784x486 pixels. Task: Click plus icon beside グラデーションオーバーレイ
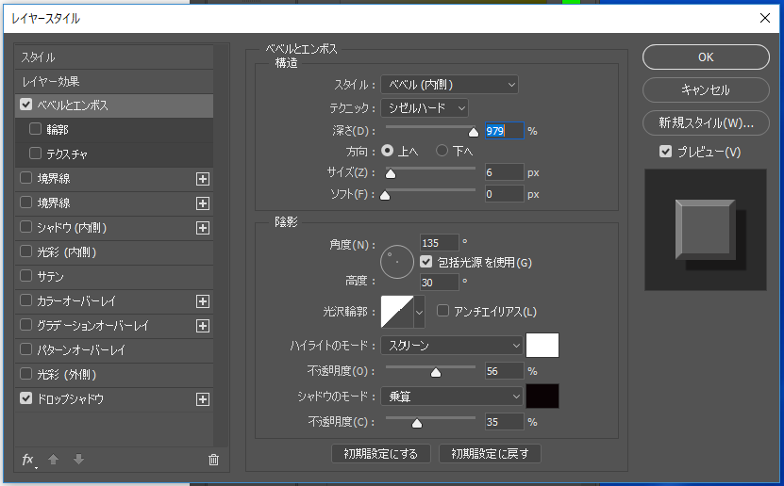[203, 326]
